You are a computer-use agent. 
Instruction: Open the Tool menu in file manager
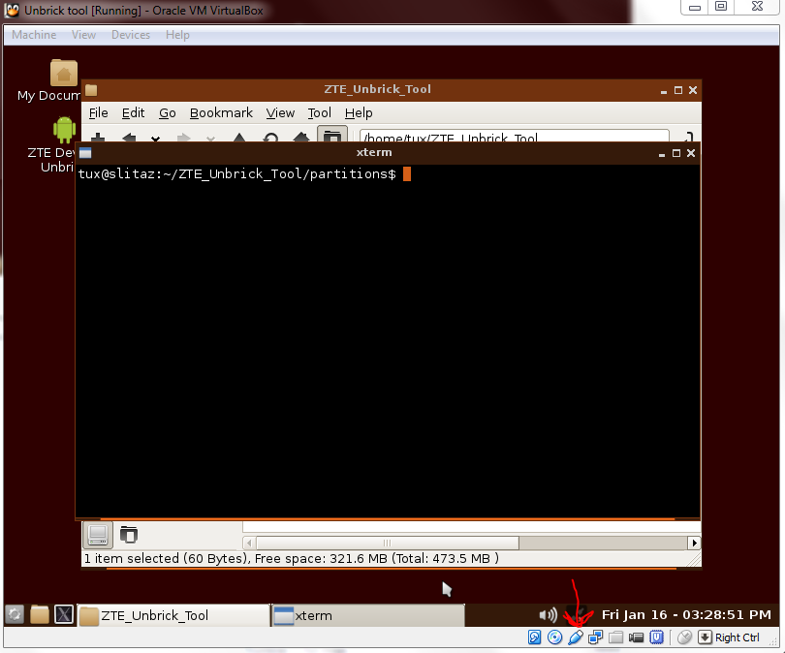point(320,113)
